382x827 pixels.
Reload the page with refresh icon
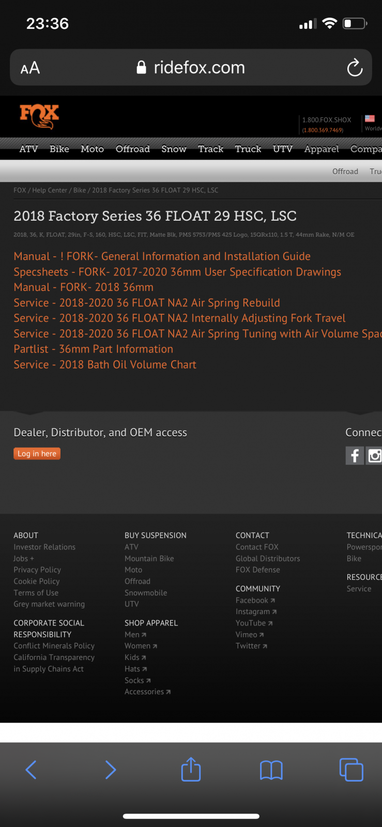[355, 68]
